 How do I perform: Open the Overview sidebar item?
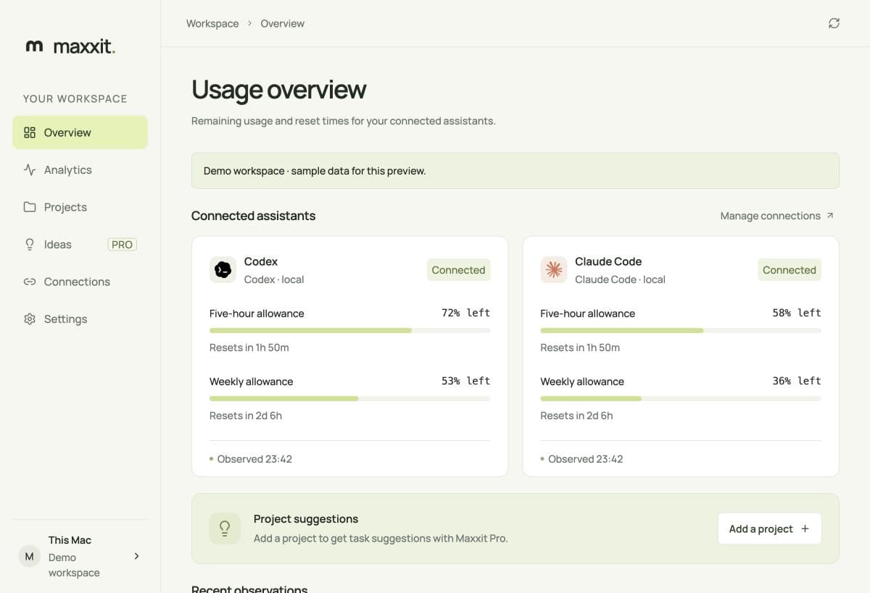(x=80, y=133)
